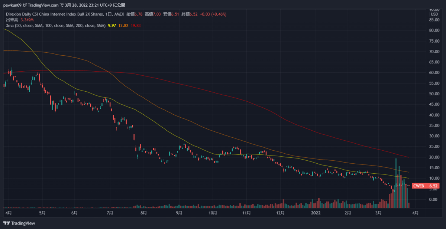The height and width of the screenshot is (229, 446).
Task: Click the 25.00 price axis label
Action: 434,147
